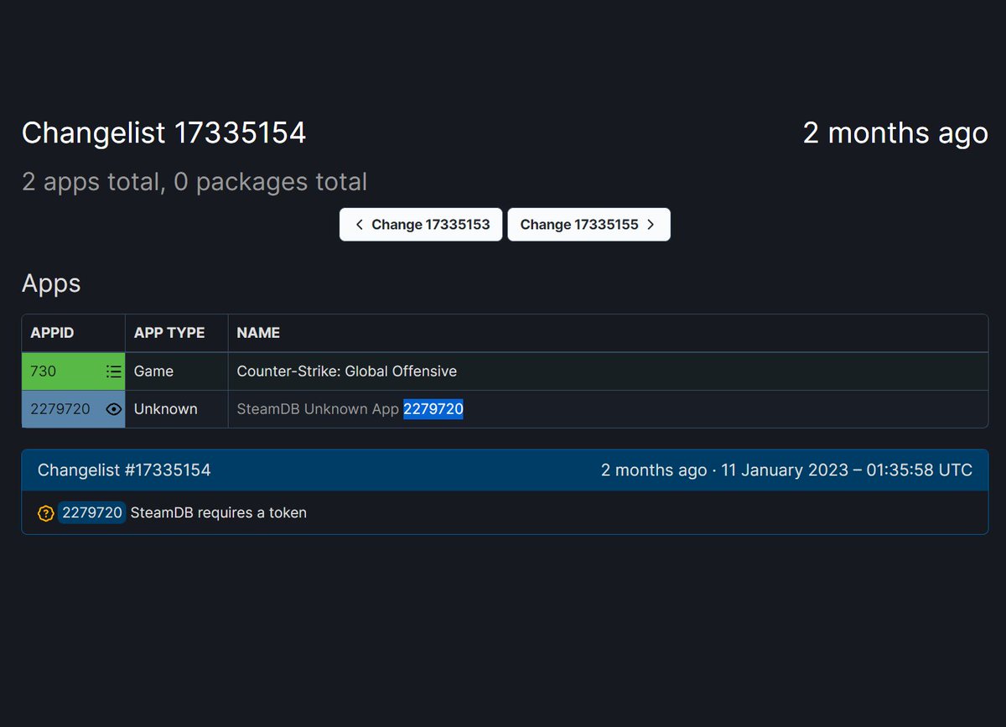Click eye icon next to app 2279720
The height and width of the screenshot is (727, 1006).
tap(114, 409)
